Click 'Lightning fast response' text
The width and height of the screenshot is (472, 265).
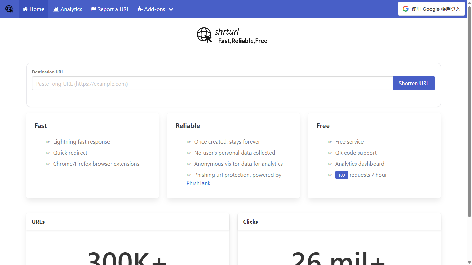pos(82,142)
